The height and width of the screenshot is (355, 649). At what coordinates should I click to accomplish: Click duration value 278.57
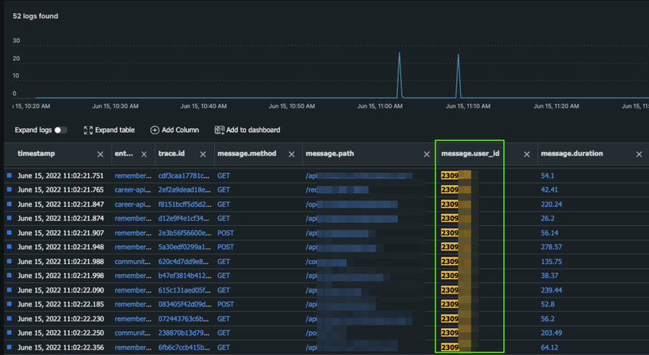pos(551,247)
